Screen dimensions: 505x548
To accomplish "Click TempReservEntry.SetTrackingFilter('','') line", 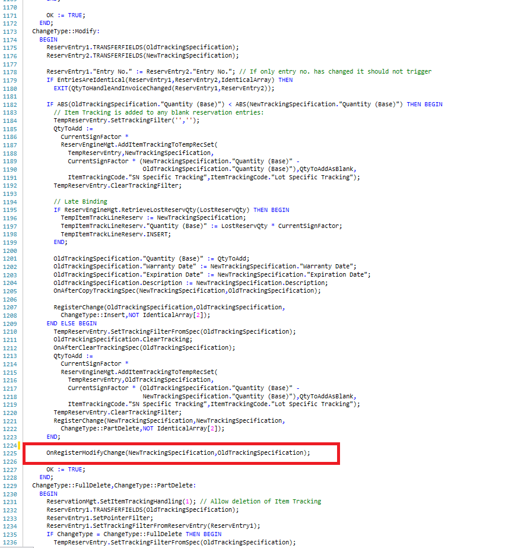I will coord(127,121).
